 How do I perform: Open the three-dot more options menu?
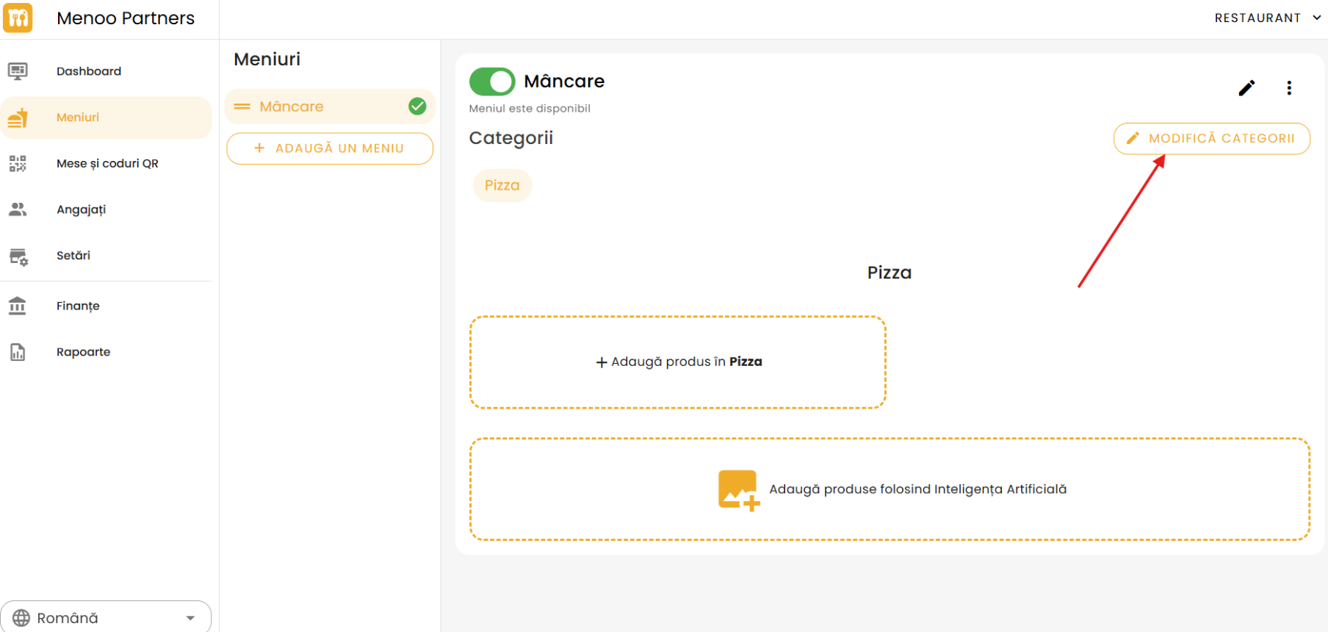pos(1289,88)
